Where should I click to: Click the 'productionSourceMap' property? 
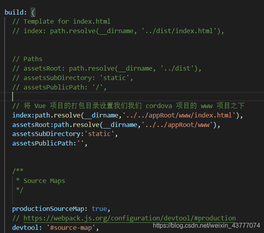coord(48,209)
